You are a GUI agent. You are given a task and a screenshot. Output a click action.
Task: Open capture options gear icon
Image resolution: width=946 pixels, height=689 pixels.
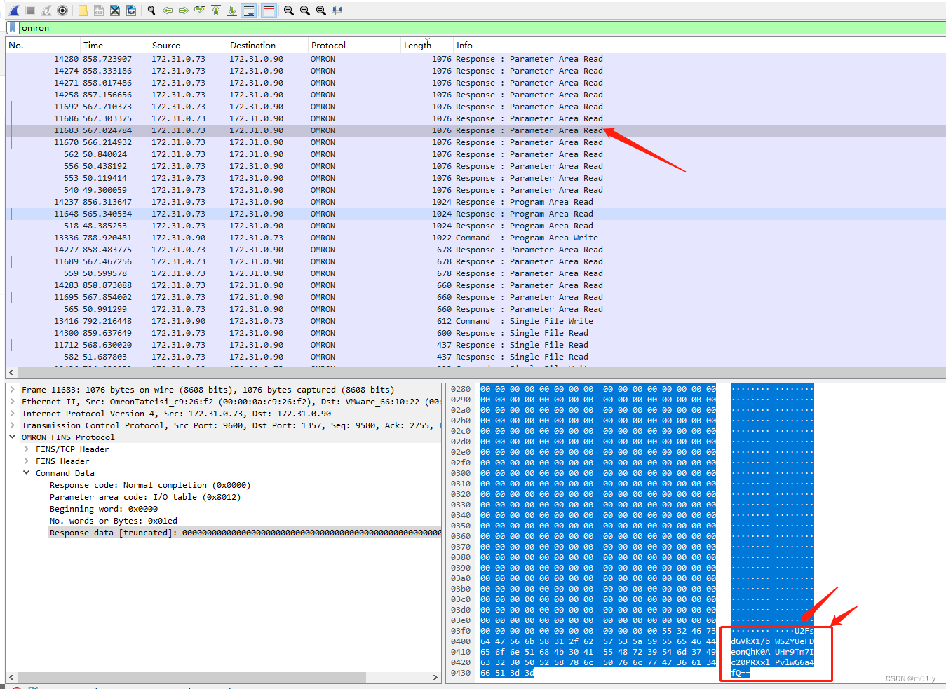click(62, 11)
